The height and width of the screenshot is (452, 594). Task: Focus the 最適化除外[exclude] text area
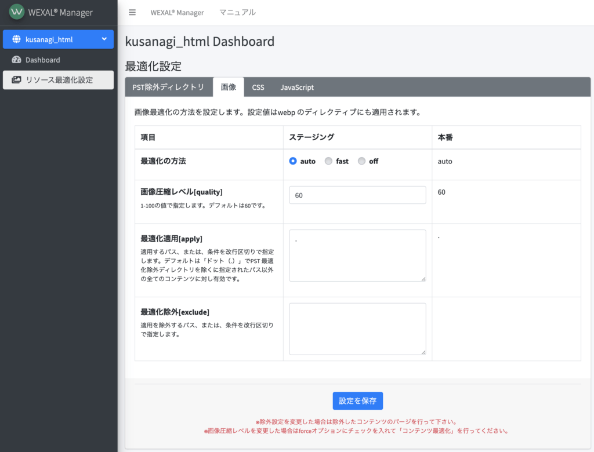pyautogui.click(x=357, y=329)
